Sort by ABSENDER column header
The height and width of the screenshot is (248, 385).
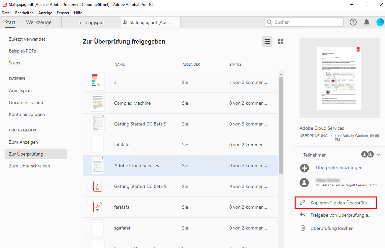tap(191, 64)
